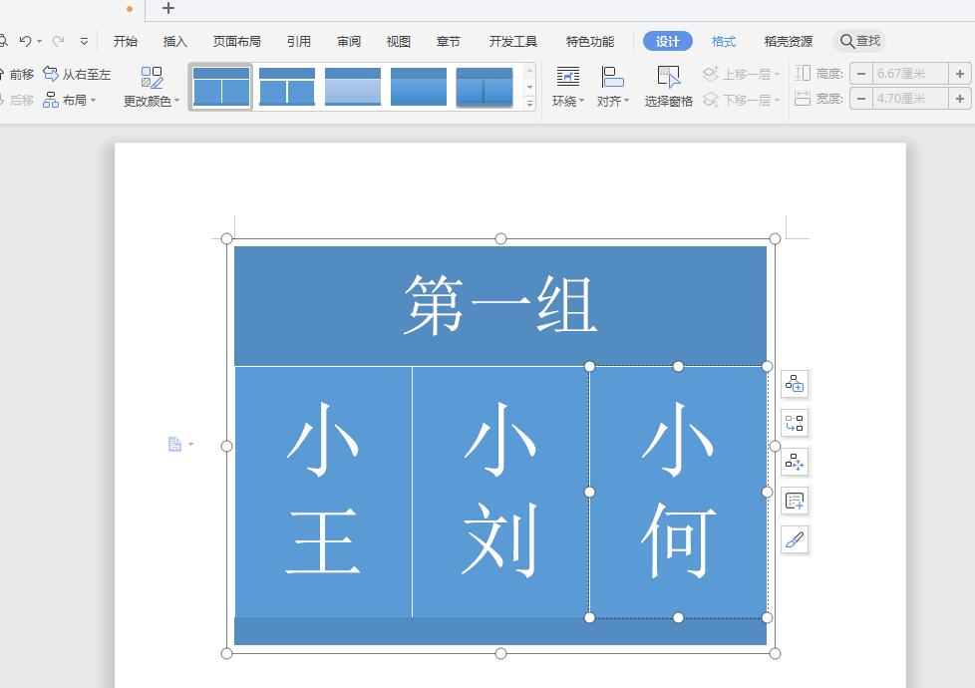Open the 更改颜色 change colors dropdown
This screenshot has height=688, width=975.
click(x=152, y=98)
